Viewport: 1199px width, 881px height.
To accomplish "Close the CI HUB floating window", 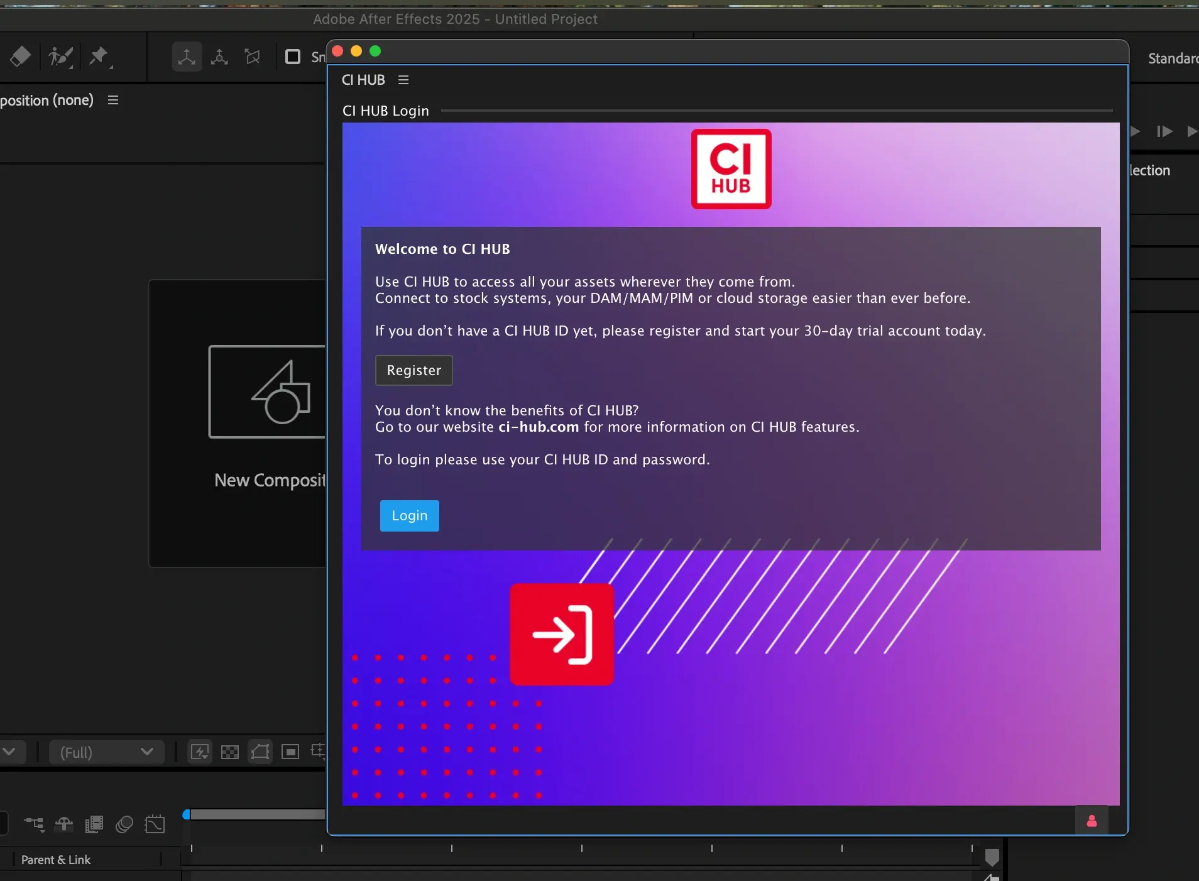I will pos(337,51).
